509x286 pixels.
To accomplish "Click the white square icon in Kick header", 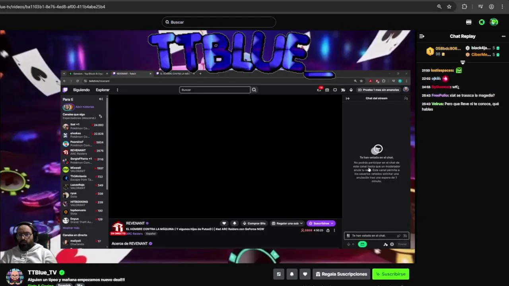I will pos(469,22).
